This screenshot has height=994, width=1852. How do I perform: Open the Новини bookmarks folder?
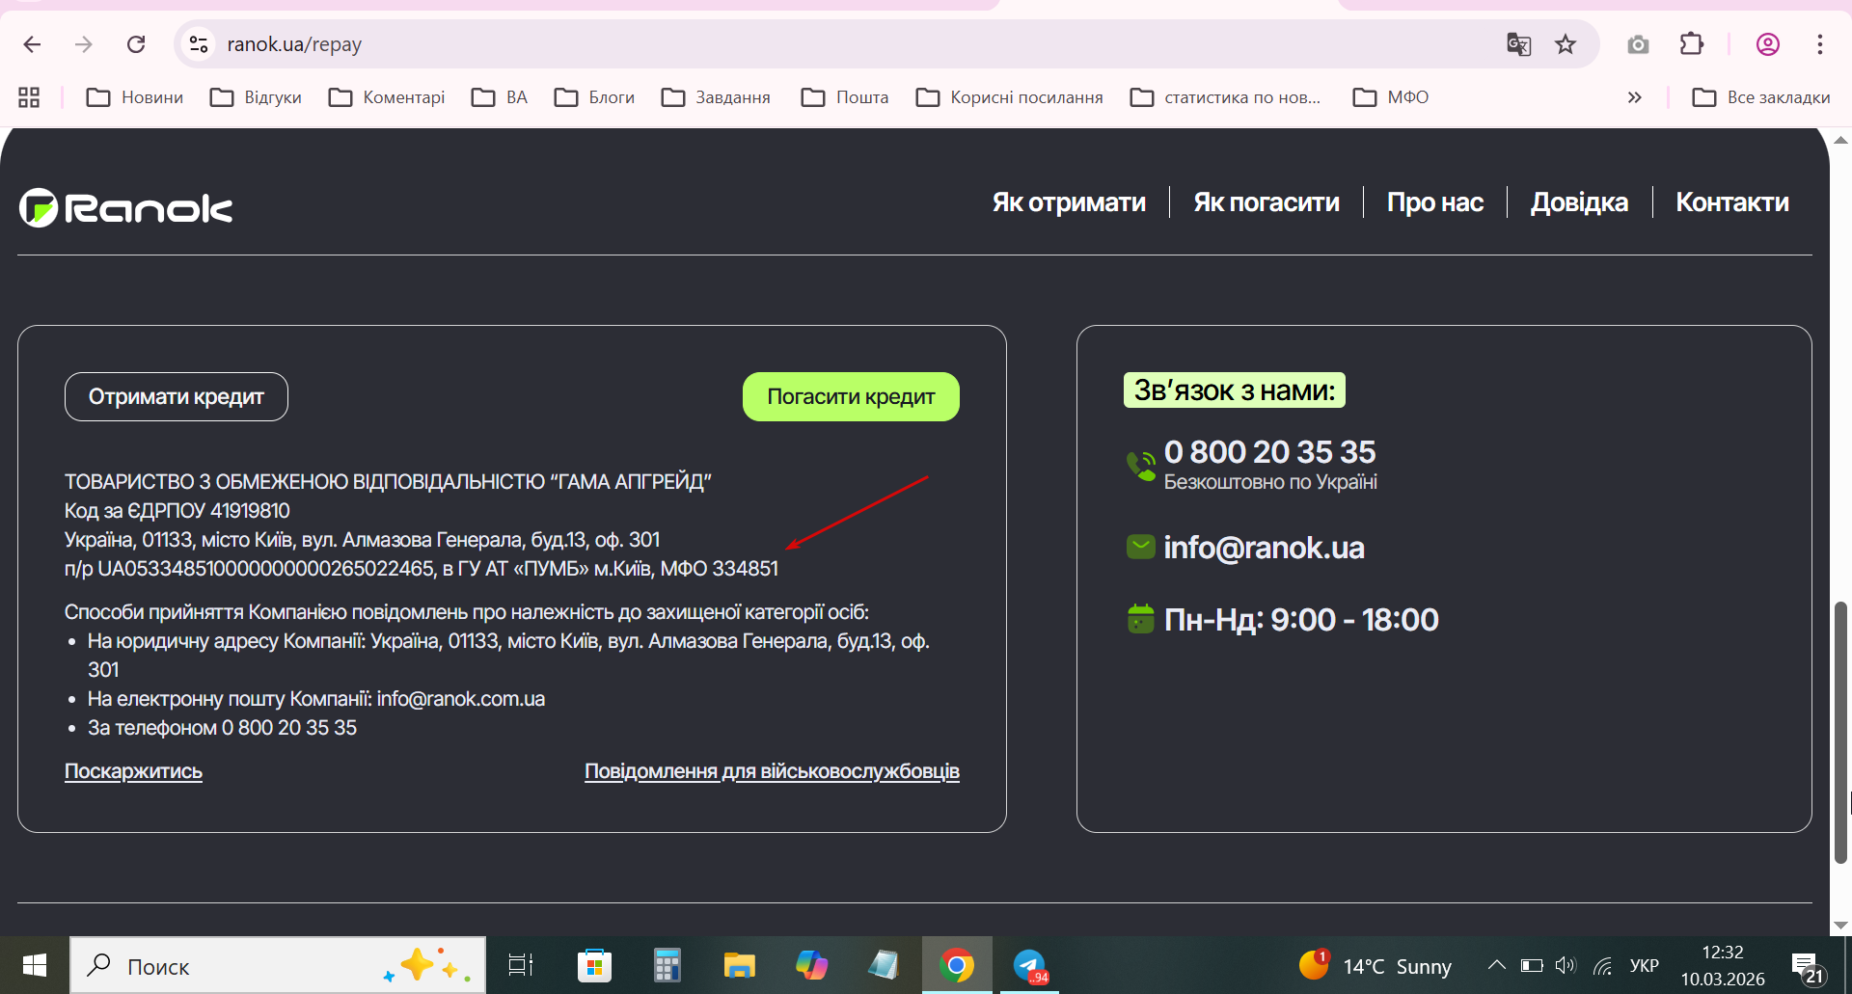tap(135, 97)
